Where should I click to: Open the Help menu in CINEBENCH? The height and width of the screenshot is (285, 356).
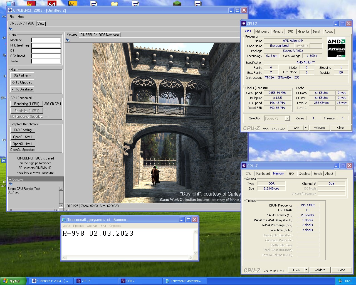point(21,17)
